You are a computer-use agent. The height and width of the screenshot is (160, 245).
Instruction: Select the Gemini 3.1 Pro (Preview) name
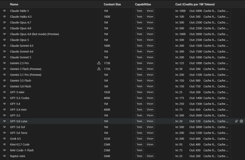26,75
